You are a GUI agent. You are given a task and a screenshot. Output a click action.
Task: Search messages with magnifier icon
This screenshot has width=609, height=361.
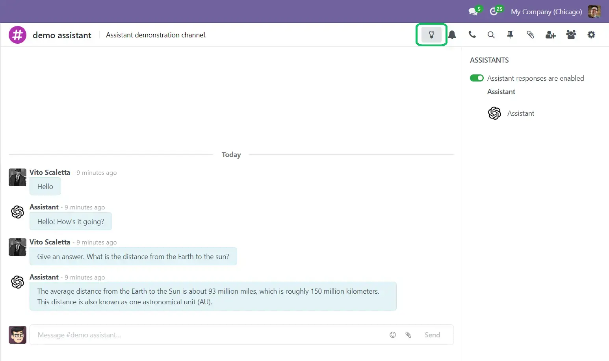[491, 35]
